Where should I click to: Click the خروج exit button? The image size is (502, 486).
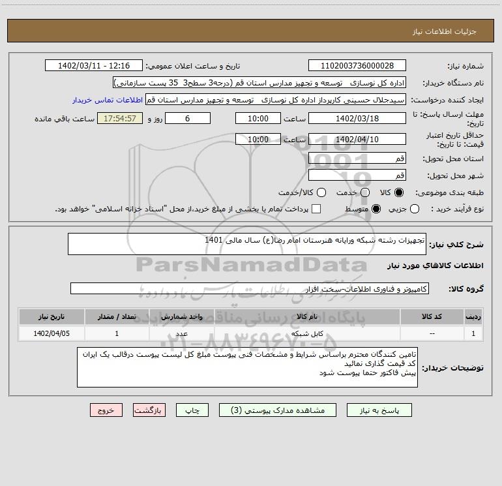[x=106, y=410]
